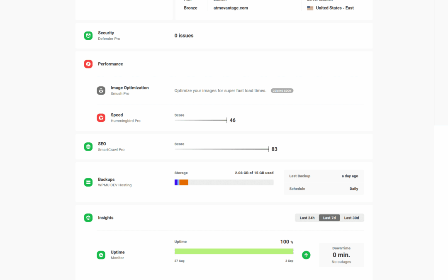Open the Security section title

tap(106, 33)
